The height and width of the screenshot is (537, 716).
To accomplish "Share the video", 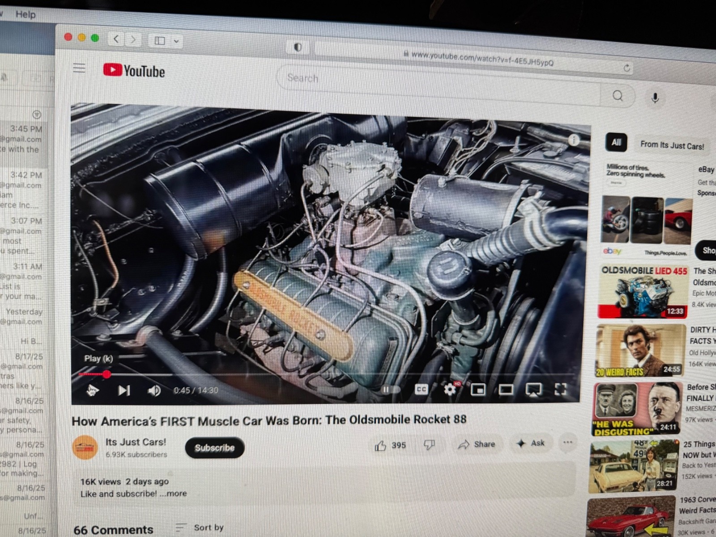I will tap(477, 444).
